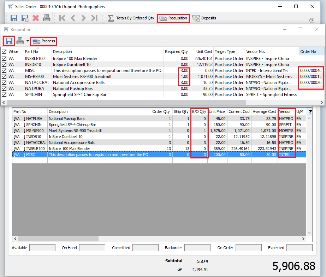Uncheck the Whse checkbox for NATPUBA row
Viewport: 326px width, 277px height.
click(x=4, y=88)
